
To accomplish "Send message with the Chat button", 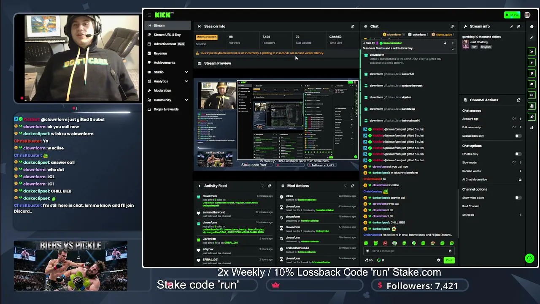I will (449, 260).
